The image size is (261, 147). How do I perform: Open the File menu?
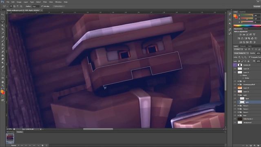[x=8, y=2]
